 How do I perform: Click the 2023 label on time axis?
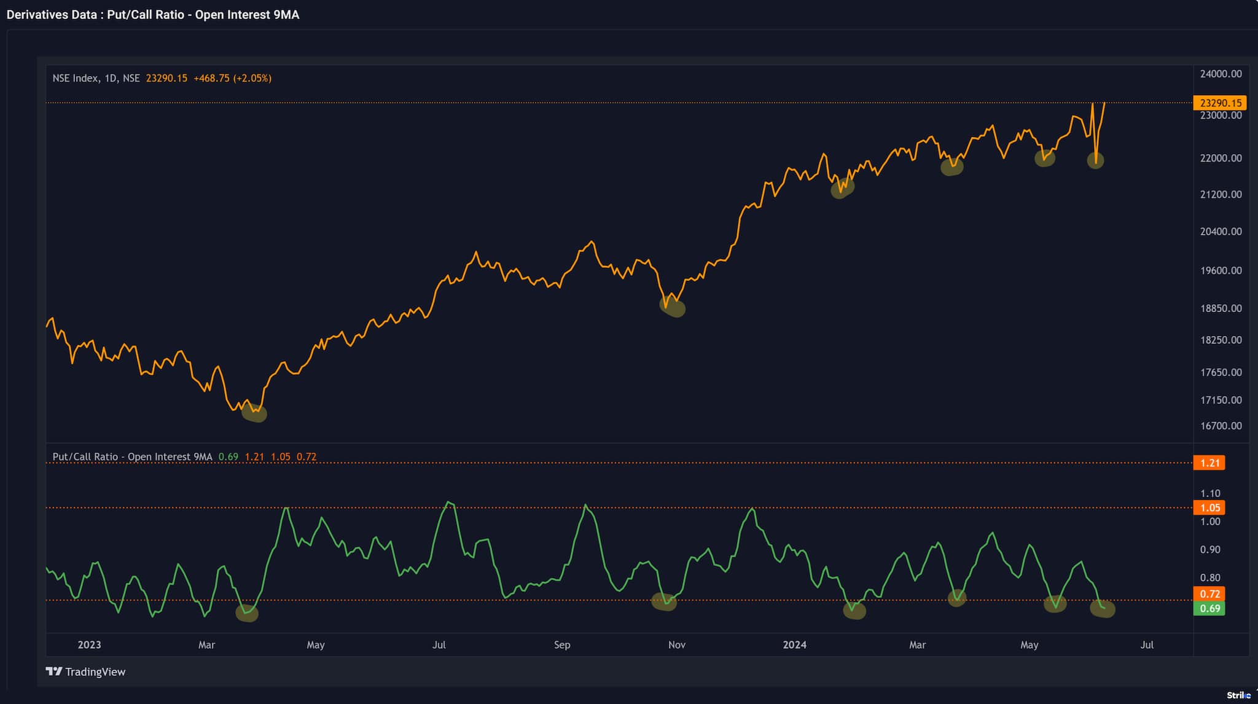point(89,645)
